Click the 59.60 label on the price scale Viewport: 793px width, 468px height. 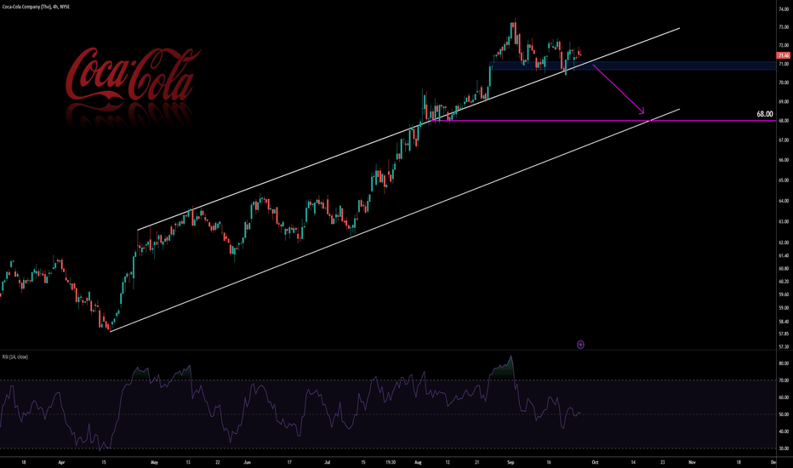point(784,294)
